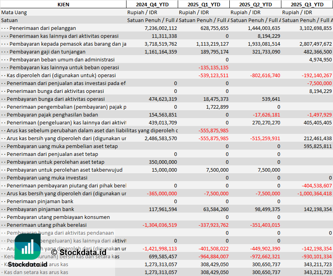Click the Satuan row label
This screenshot has height=276, width=333.
point(9,20)
